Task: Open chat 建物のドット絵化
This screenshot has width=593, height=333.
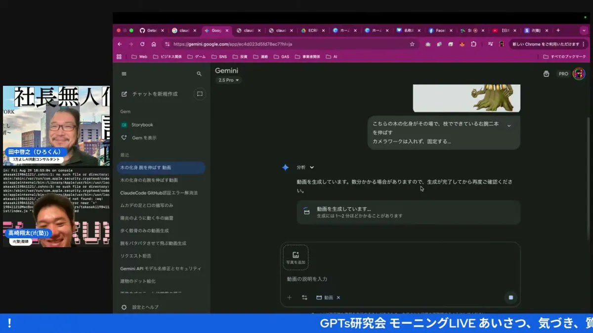Action: click(161, 281)
